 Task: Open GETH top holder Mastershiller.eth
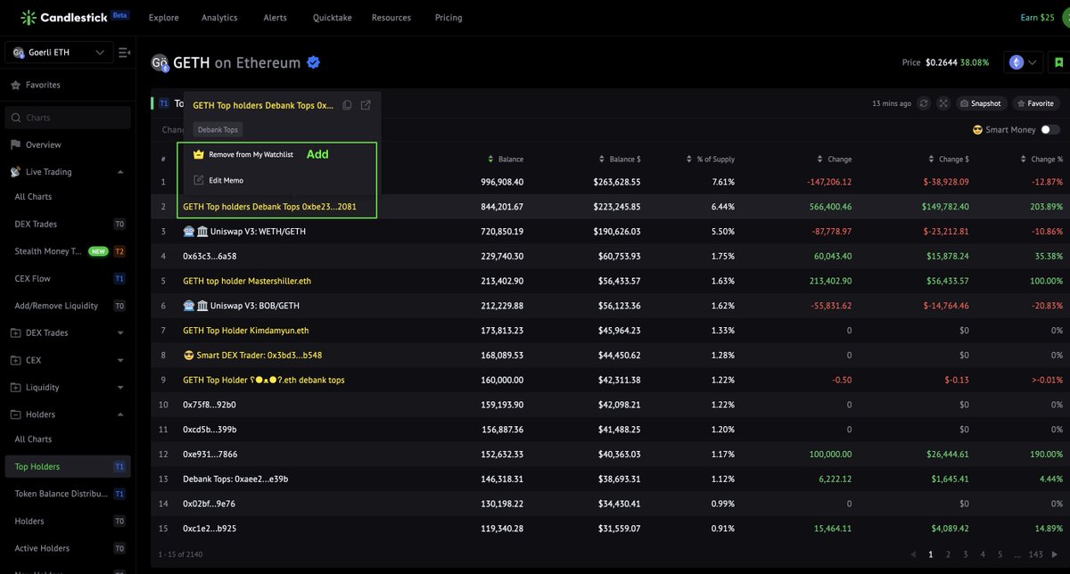coord(247,281)
